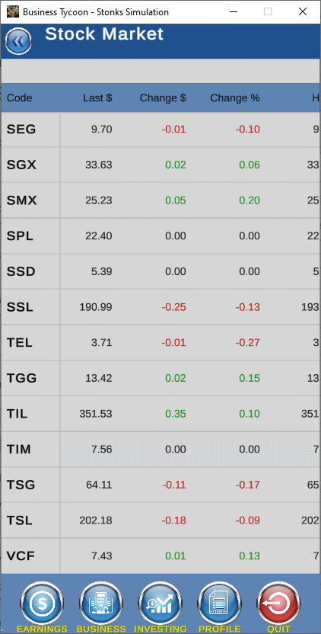This screenshot has height=634, width=321.
Task: Sort by the Last $ column header
Action: tap(97, 98)
